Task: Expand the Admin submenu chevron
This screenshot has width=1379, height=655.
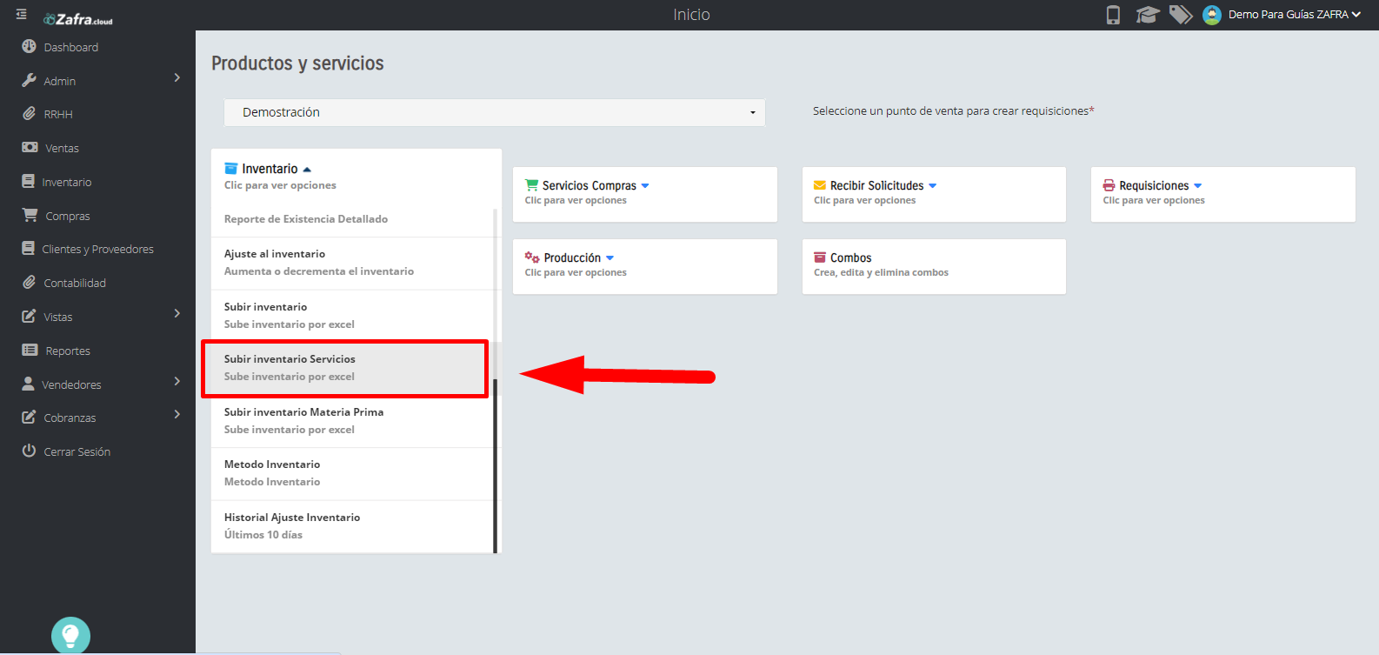Action: click(177, 77)
